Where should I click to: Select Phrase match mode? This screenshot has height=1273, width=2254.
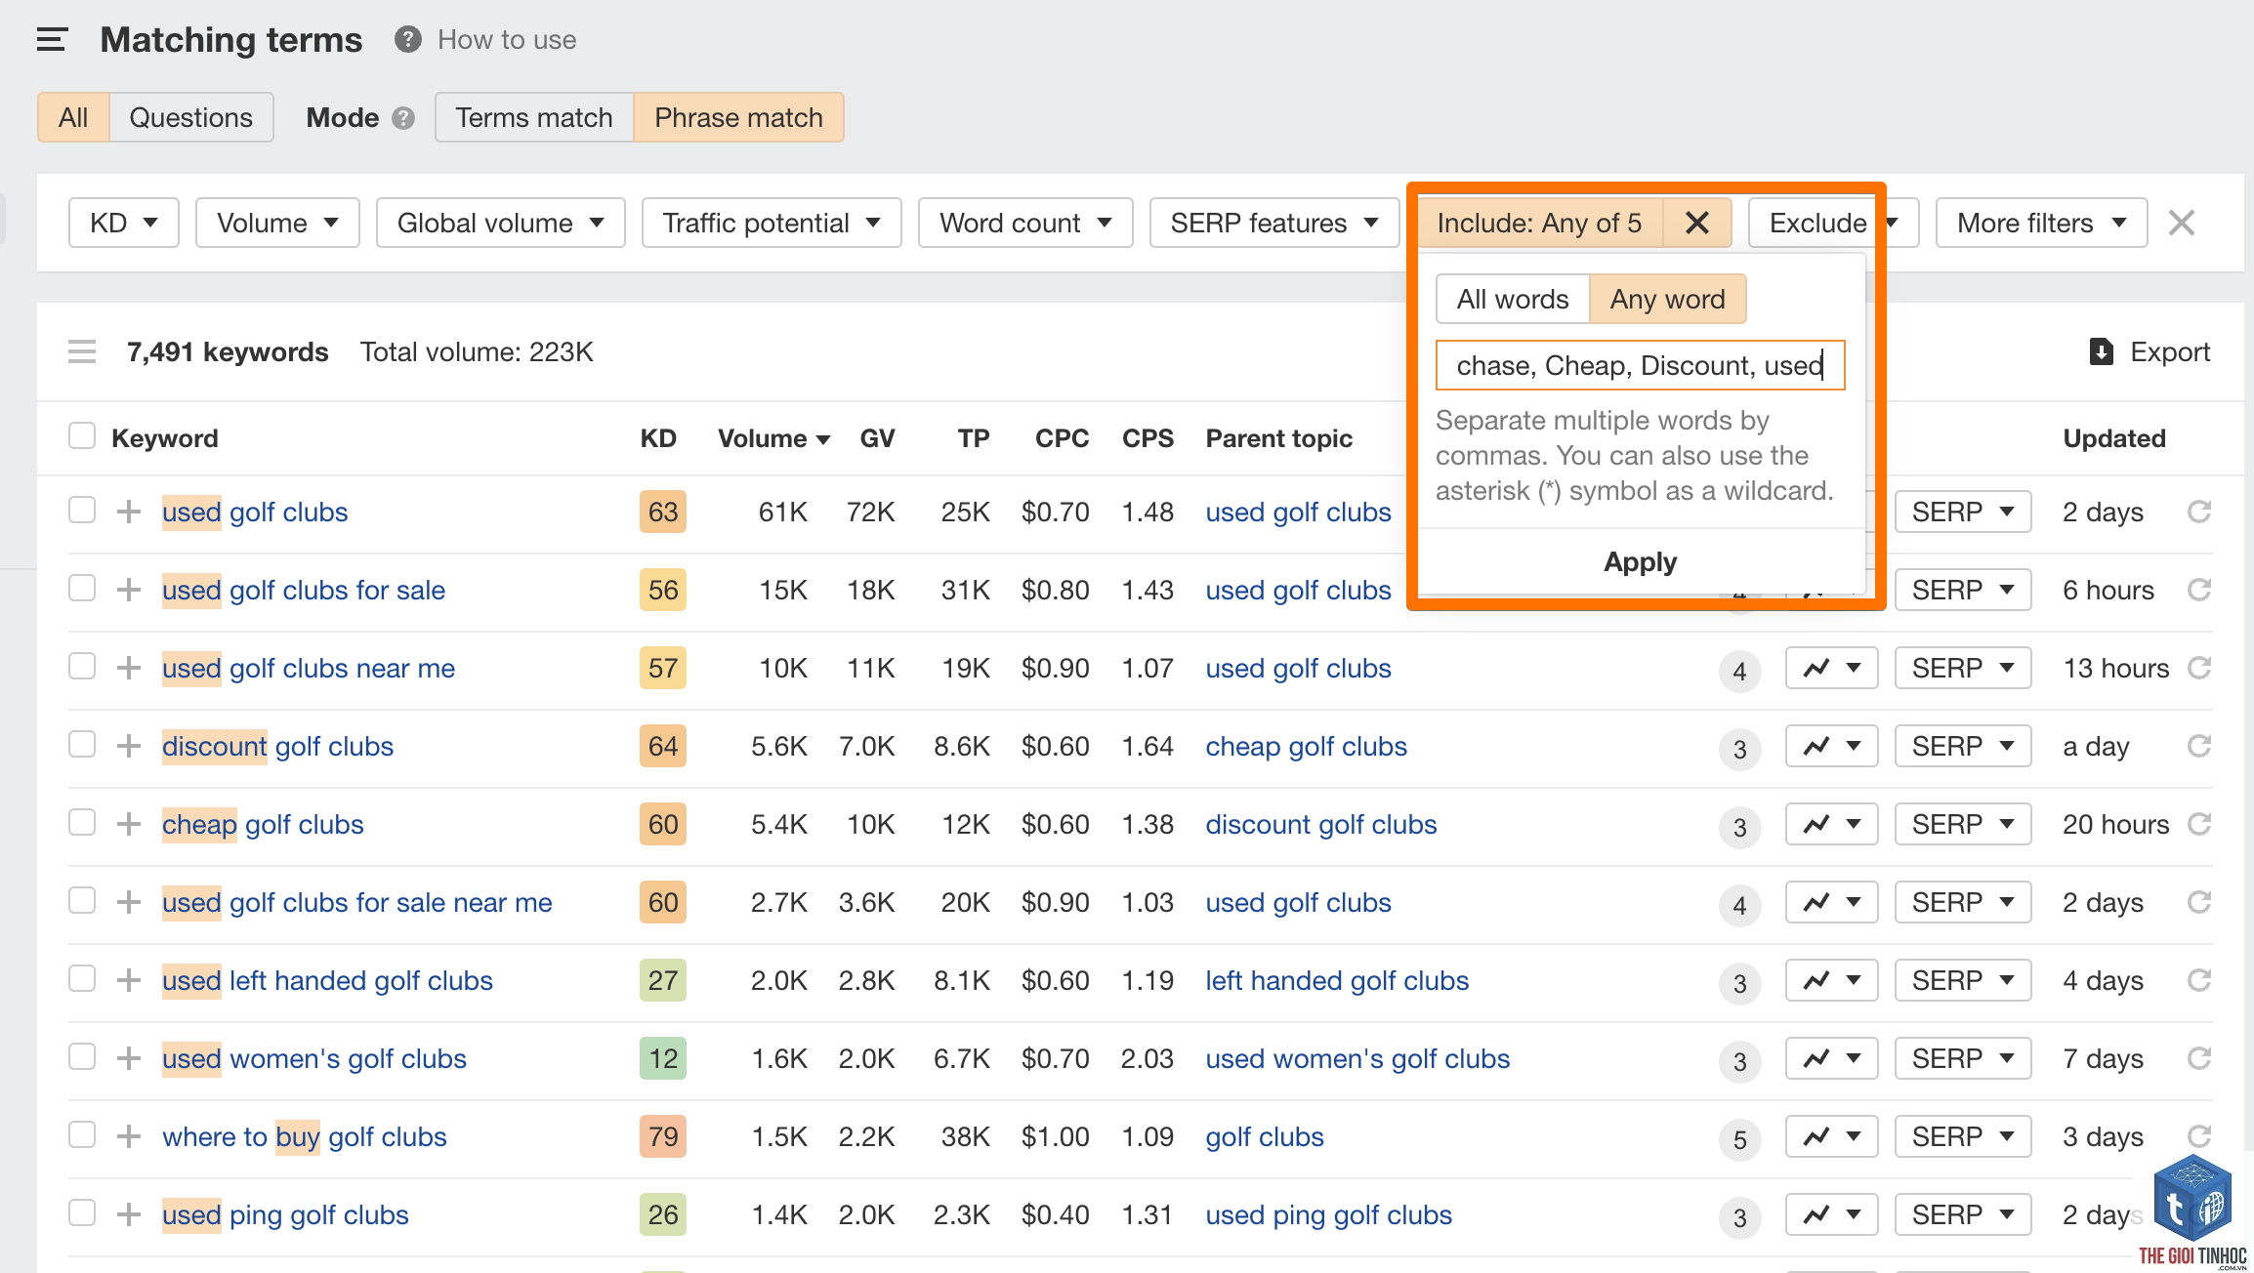(738, 117)
